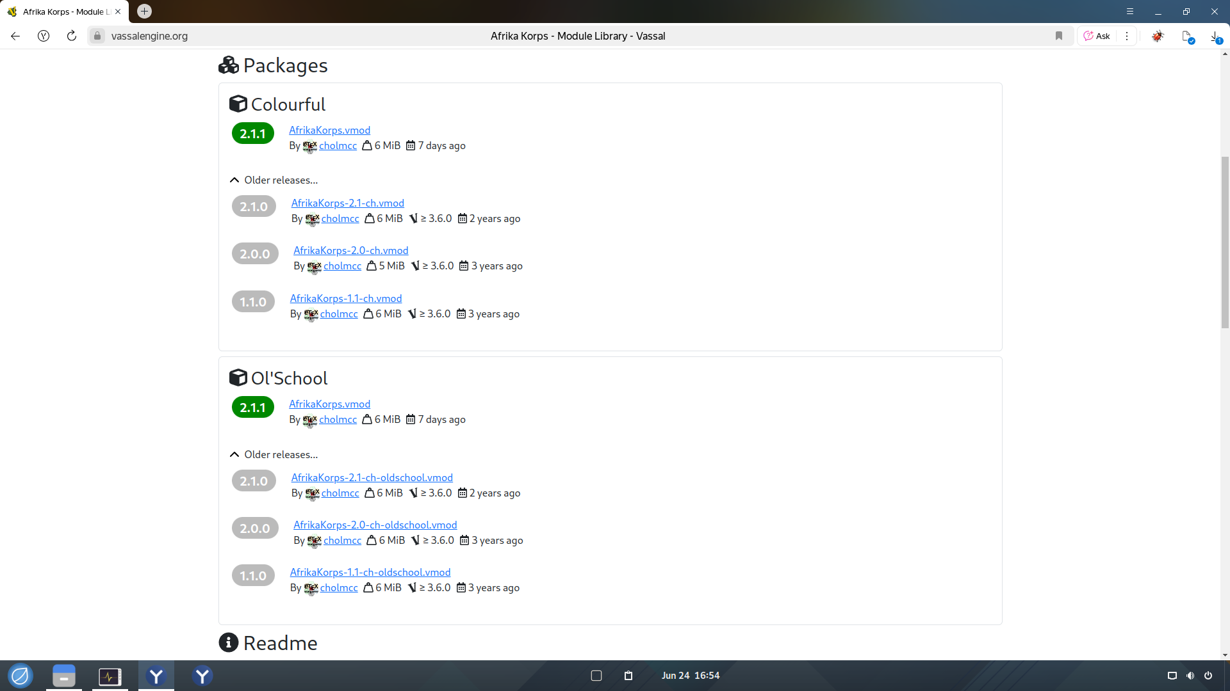This screenshot has height=691, width=1230.
Task: Click the display tray icon
Action: [1172, 676]
